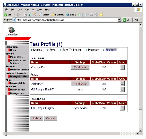Open the Tools menu
Viewport: 146px width, 139px height.
coord(40,10)
